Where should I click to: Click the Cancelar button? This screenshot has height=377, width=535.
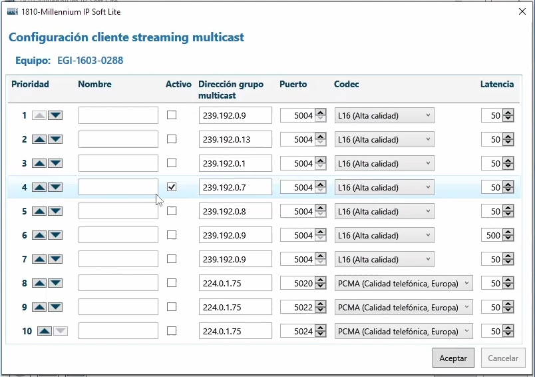(x=503, y=358)
